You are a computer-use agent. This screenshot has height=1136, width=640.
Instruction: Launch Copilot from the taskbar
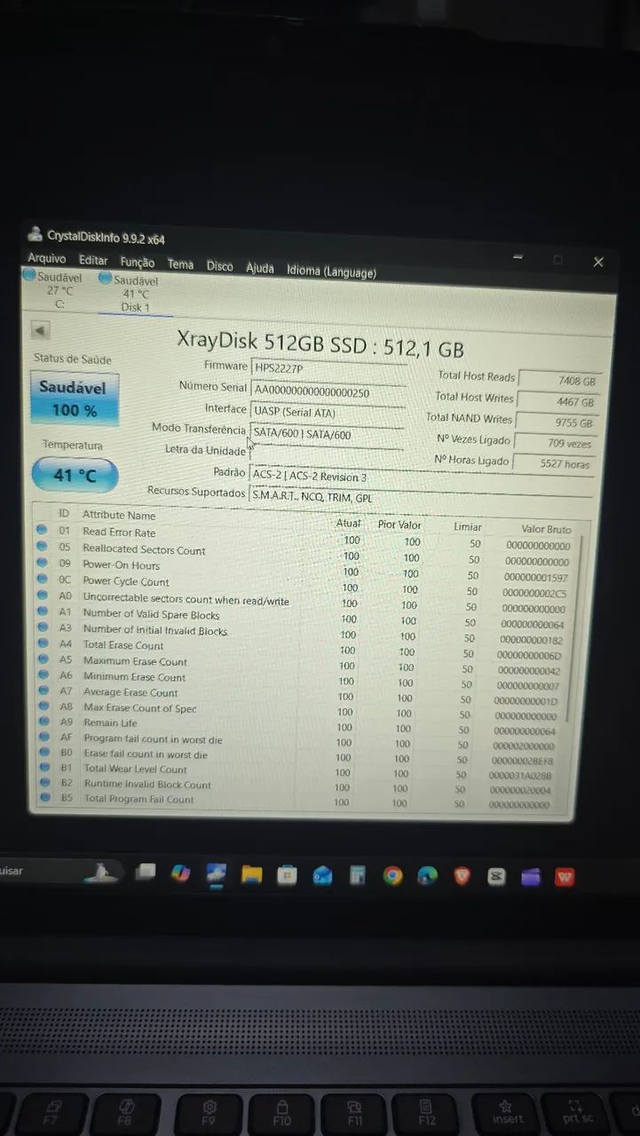[180, 874]
